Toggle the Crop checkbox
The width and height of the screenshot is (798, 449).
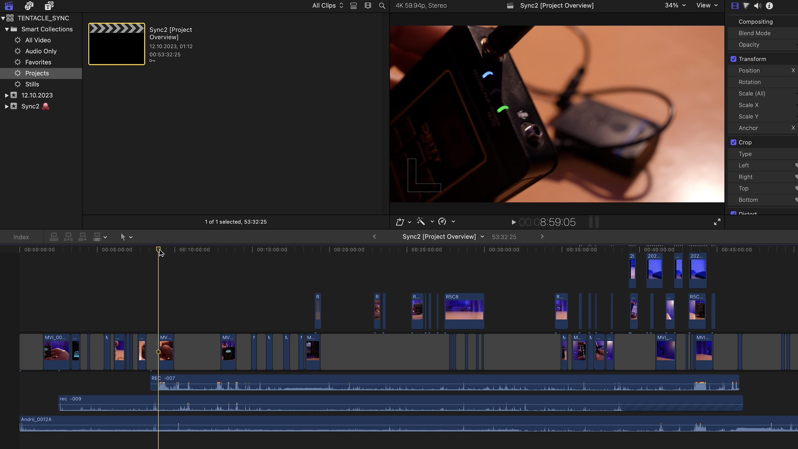point(733,142)
